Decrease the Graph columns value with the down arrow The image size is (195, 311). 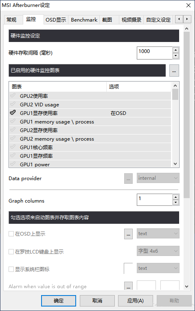click(175, 203)
